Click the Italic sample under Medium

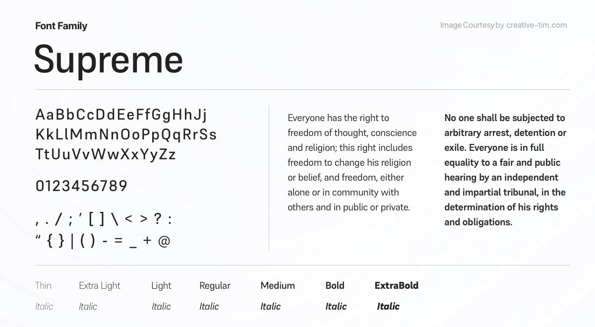coord(270,307)
